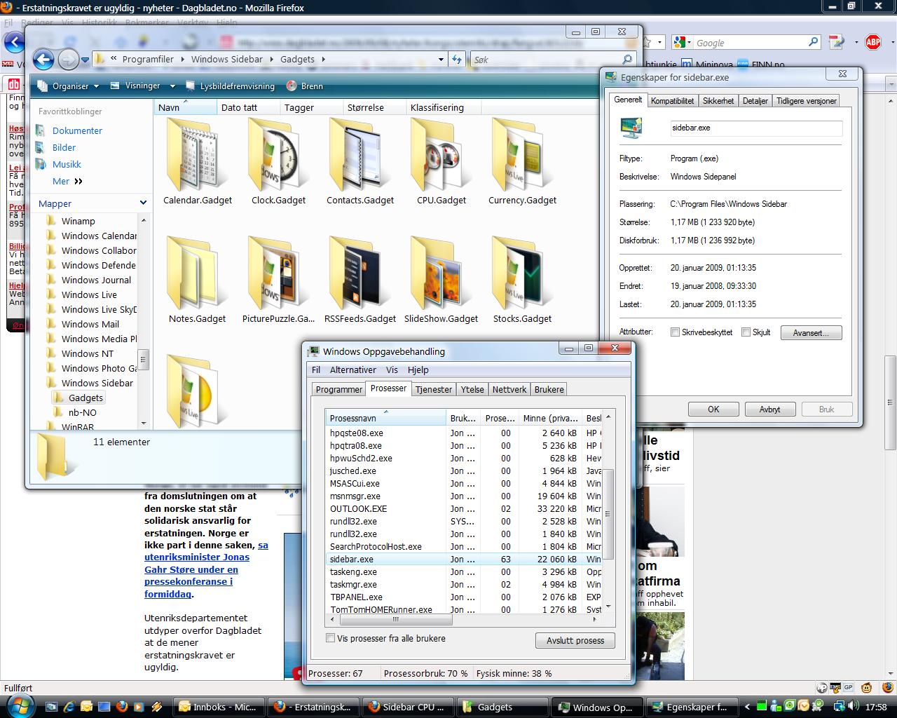Sort by Minne (privat) column header
The width and height of the screenshot is (897, 718).
tap(550, 418)
